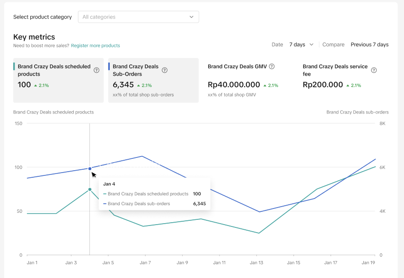Click help icon beside Sub-Orders metric
Image resolution: width=404 pixels, height=278 pixels.
pos(165,70)
